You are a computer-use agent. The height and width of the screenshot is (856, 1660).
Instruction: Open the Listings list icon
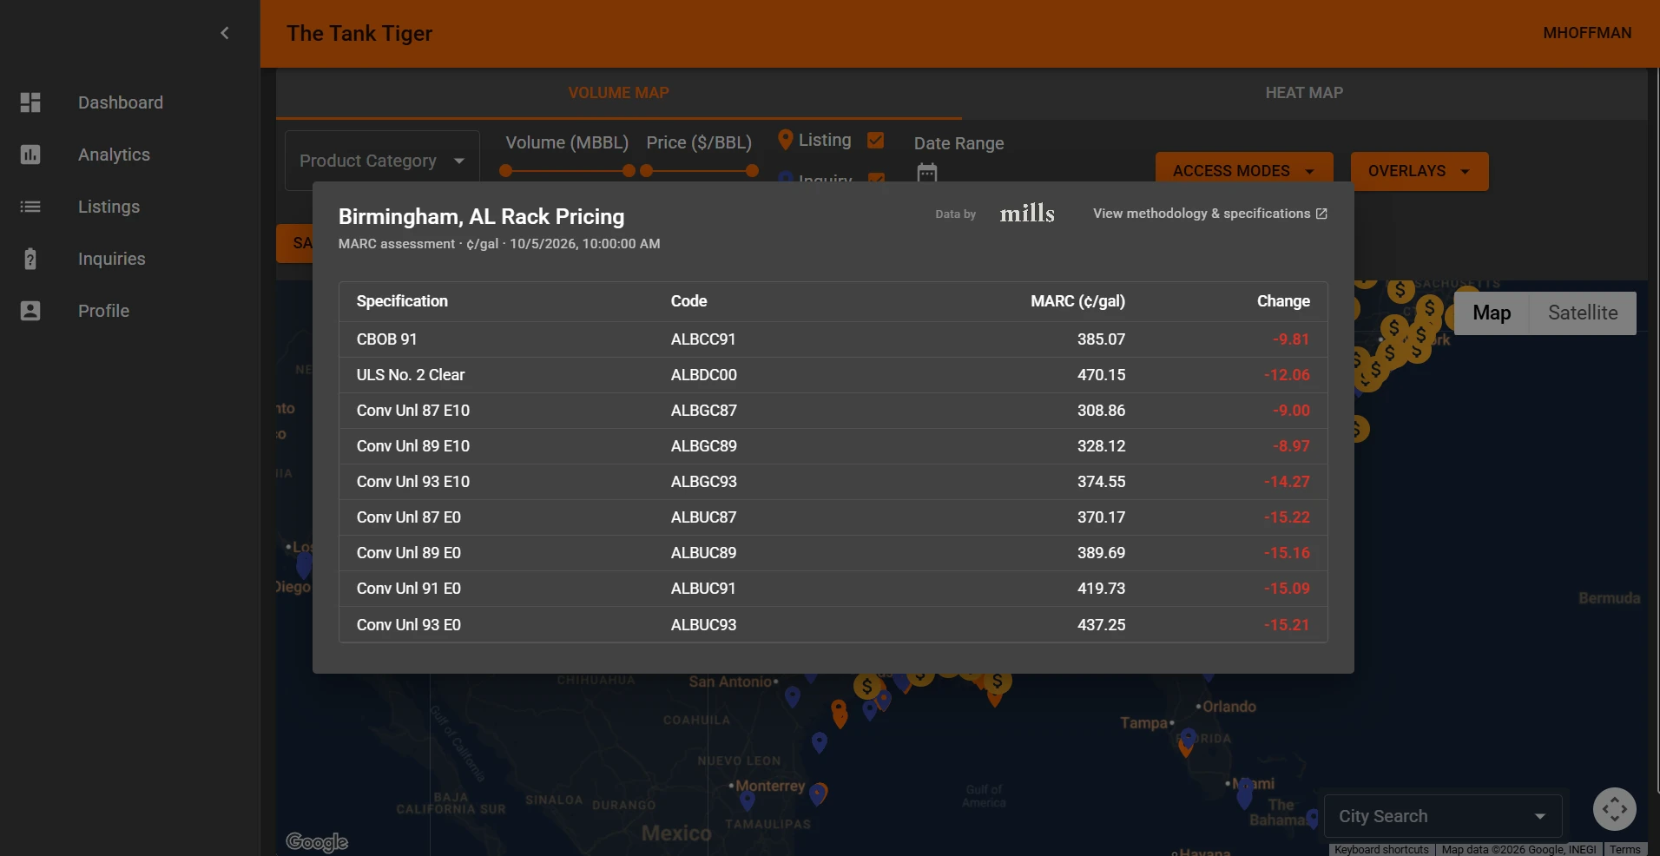point(30,207)
